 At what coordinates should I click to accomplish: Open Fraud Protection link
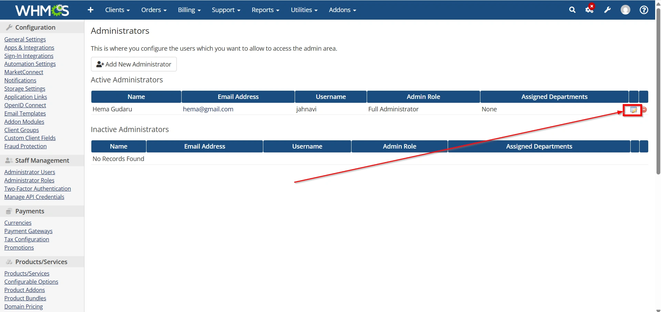(25, 146)
